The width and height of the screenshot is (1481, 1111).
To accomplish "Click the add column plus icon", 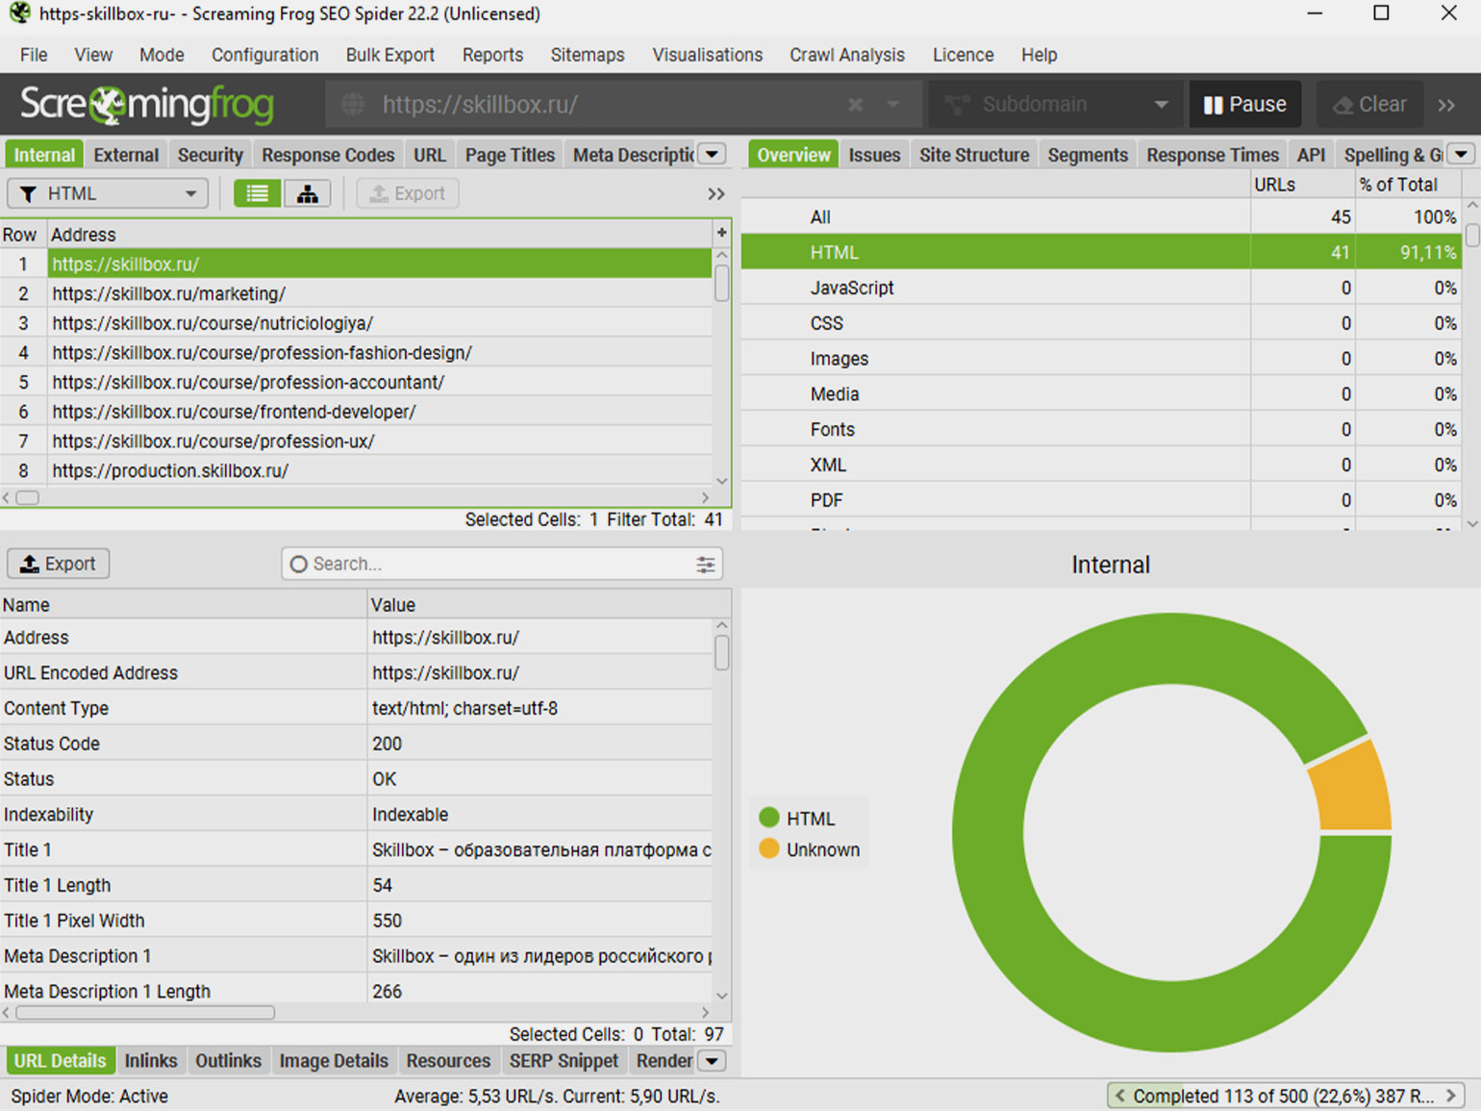I will coord(721,233).
